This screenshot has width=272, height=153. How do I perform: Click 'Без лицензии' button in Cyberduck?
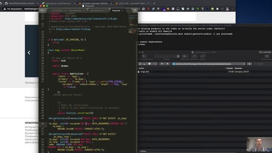coord(265,52)
